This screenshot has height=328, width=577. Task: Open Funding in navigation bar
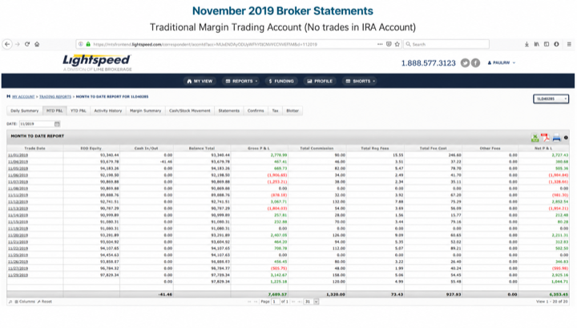pos(281,81)
